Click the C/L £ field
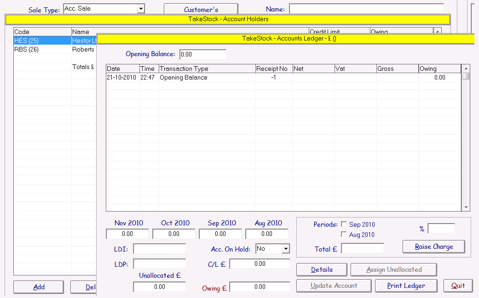Screen dimensions: 479x298 point(260,264)
